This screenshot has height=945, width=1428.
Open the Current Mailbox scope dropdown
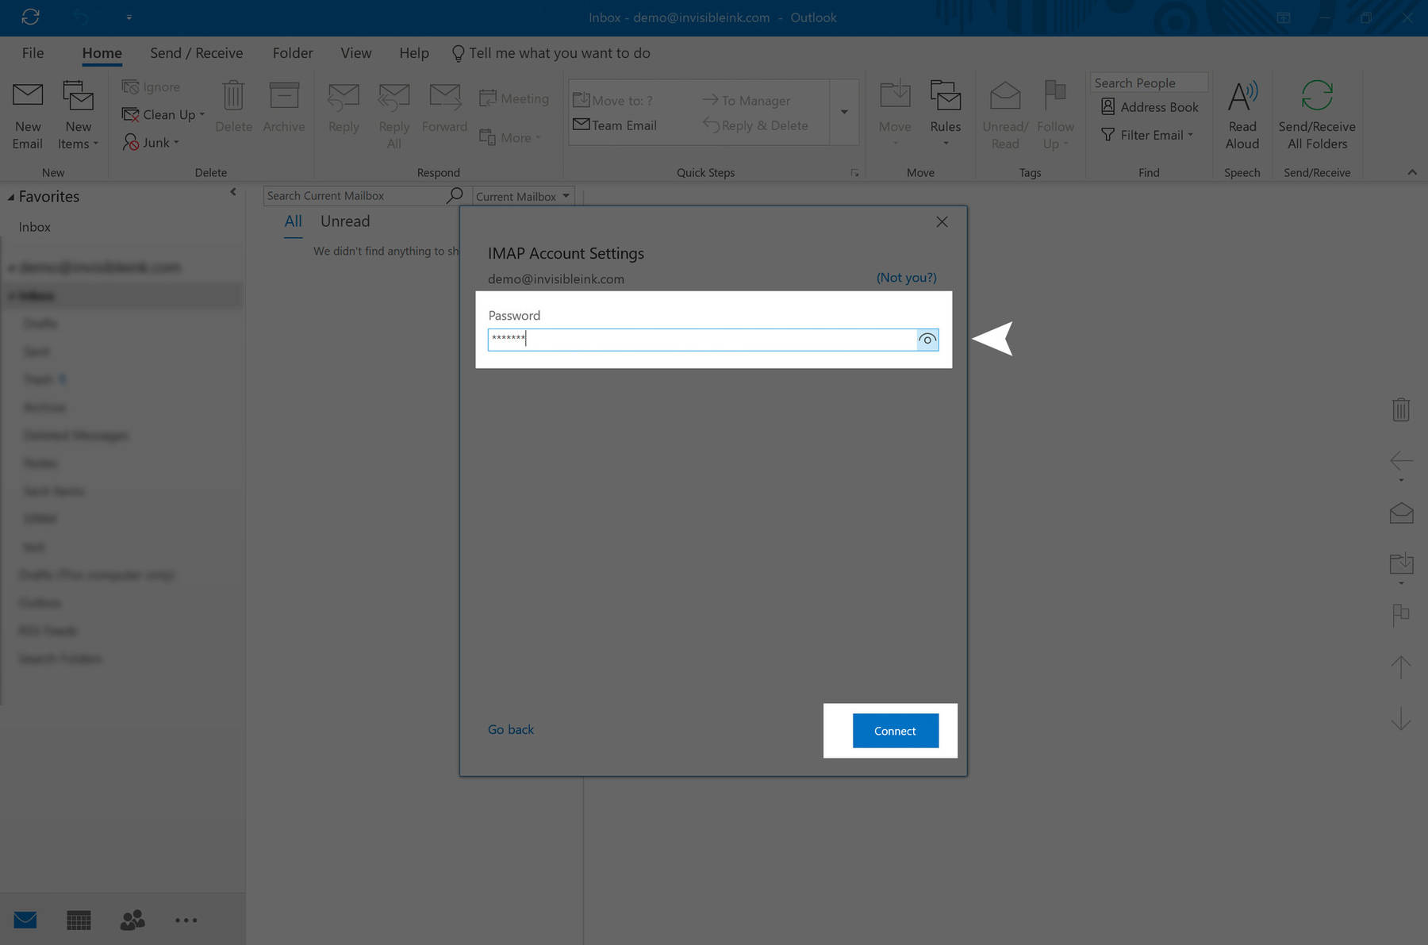524,196
